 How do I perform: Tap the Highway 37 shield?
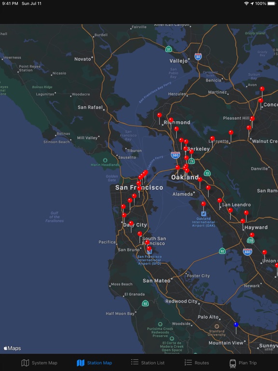click(168, 49)
